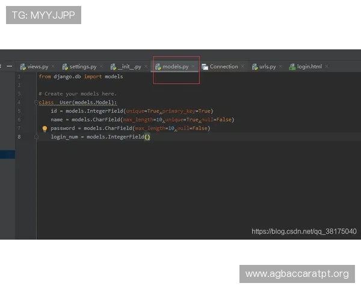The height and width of the screenshot is (289, 361).
Task: Click the www.agbaccaratpt.org link
Action: coord(297,274)
